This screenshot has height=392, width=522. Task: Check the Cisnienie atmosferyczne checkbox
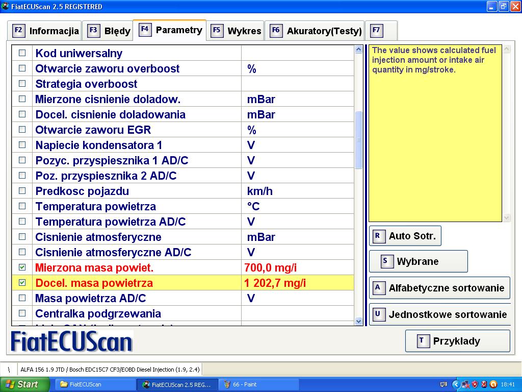click(x=22, y=237)
